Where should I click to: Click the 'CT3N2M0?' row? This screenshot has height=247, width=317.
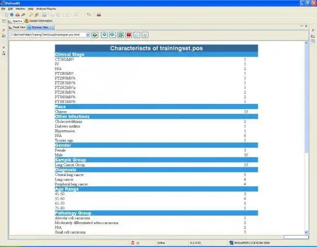tap(156, 59)
